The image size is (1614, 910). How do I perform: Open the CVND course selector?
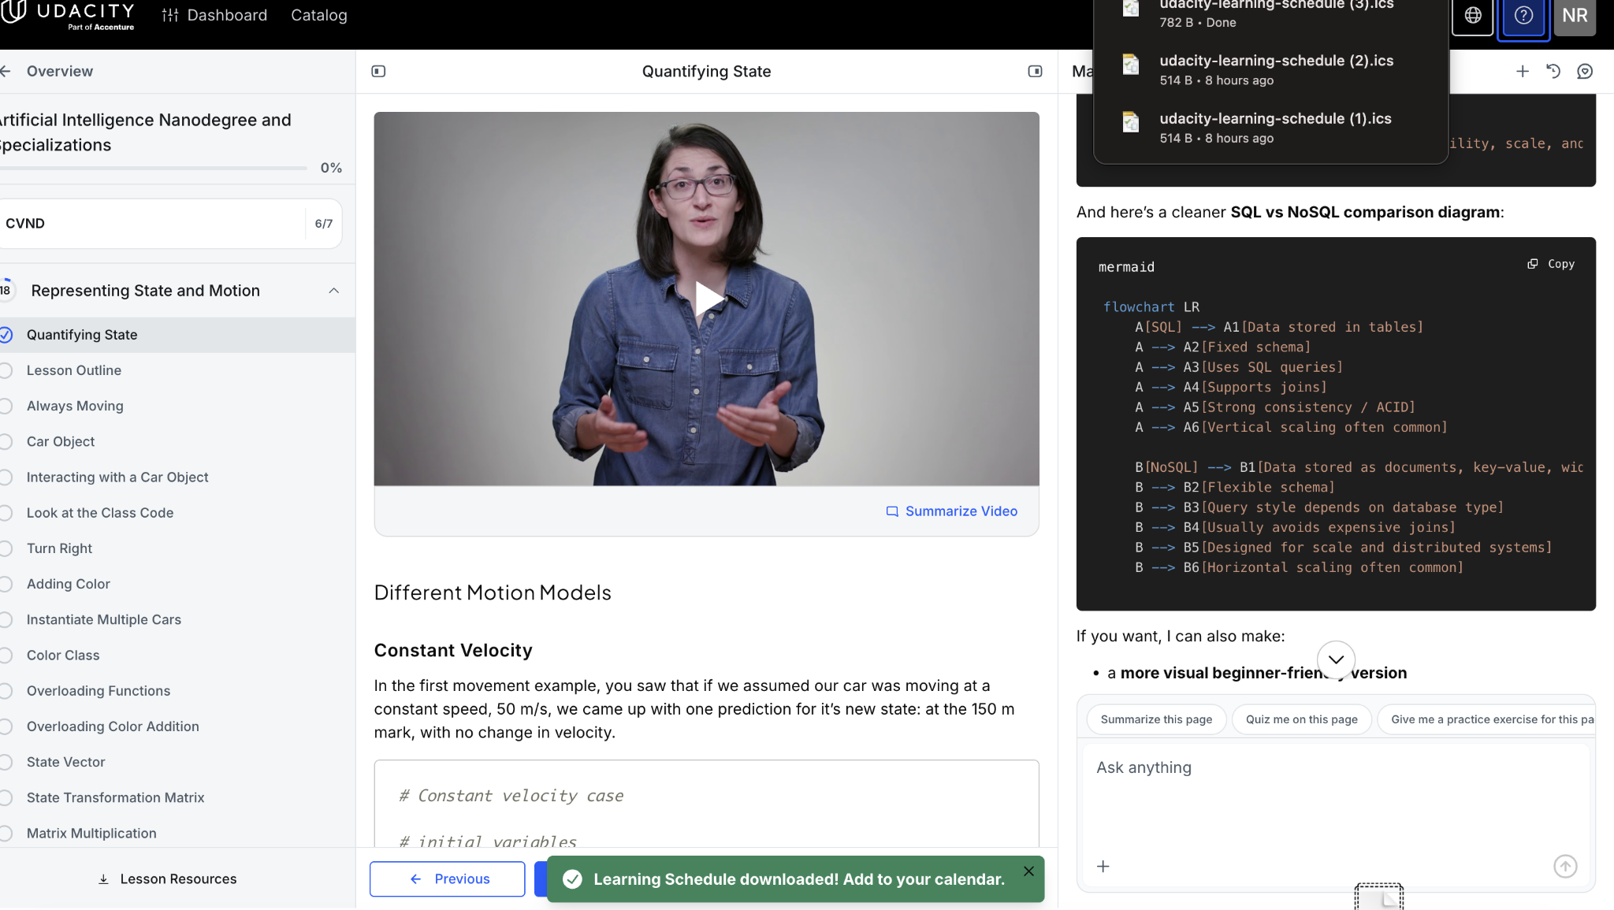coord(170,224)
